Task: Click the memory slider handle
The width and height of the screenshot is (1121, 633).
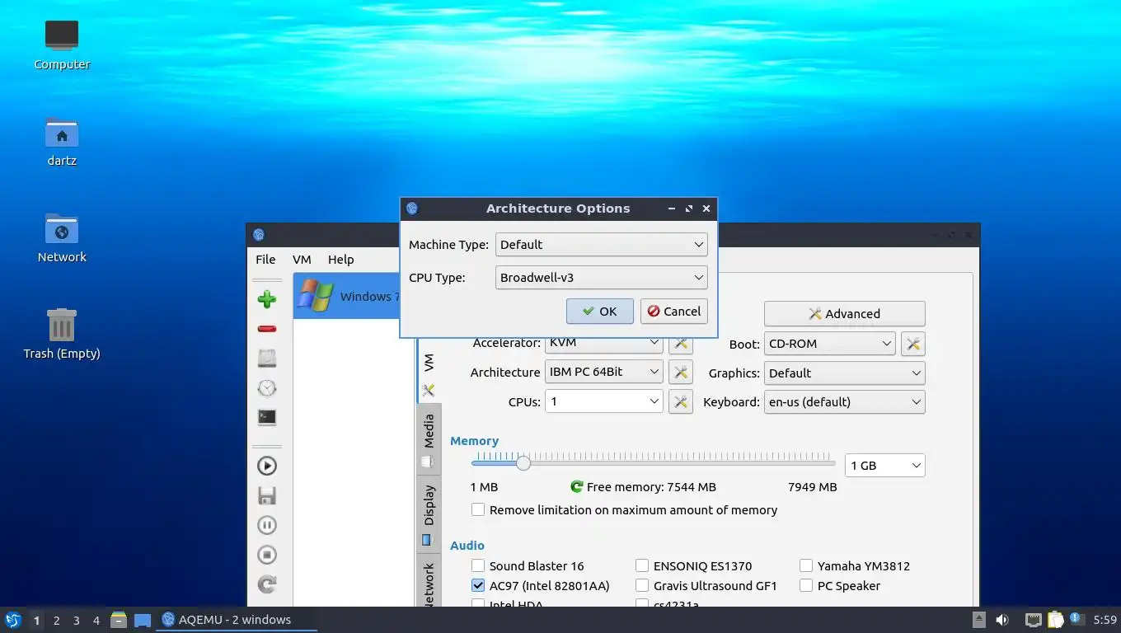Action: [523, 463]
